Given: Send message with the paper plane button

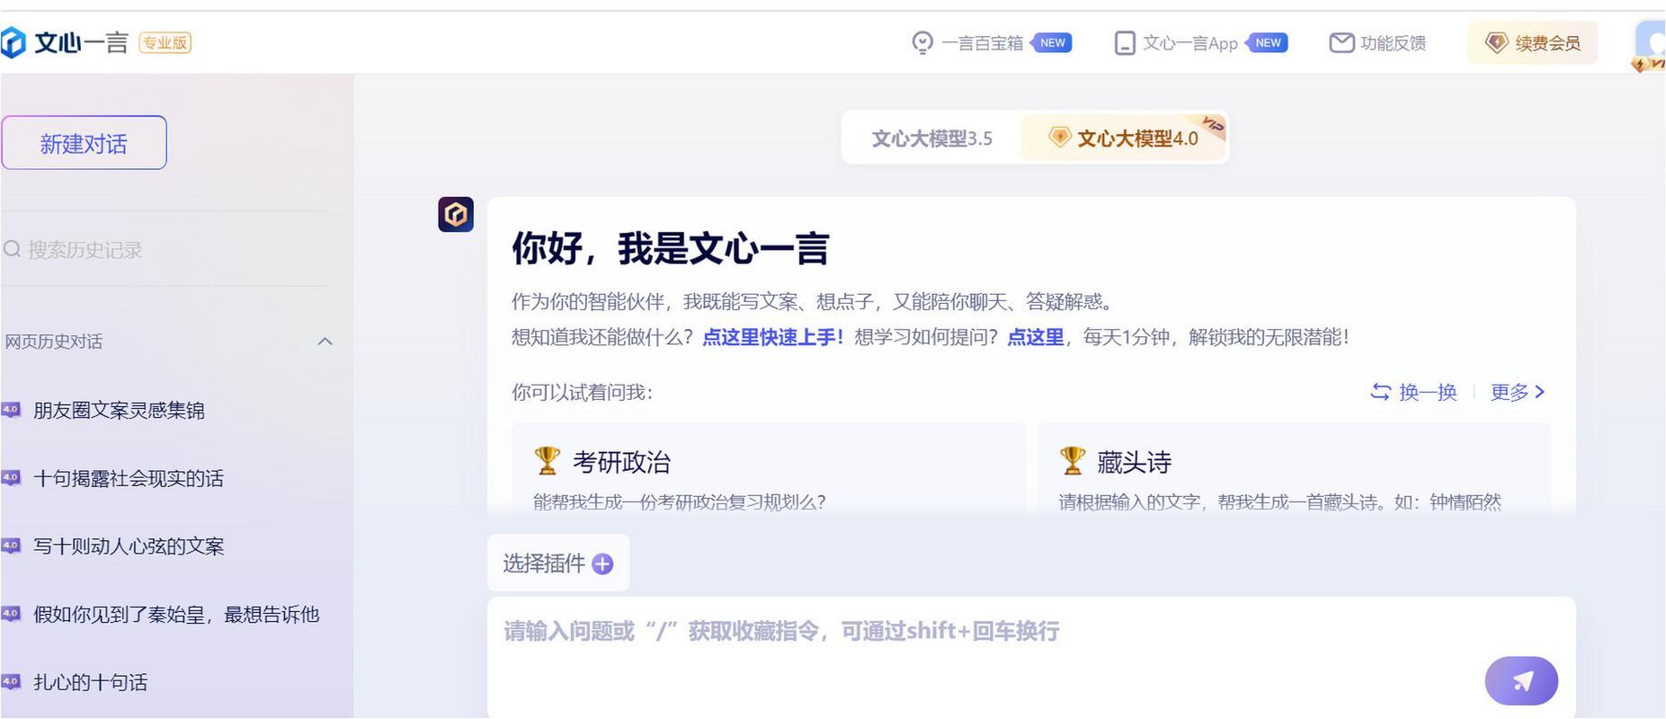Looking at the screenshot, I should pos(1521,681).
